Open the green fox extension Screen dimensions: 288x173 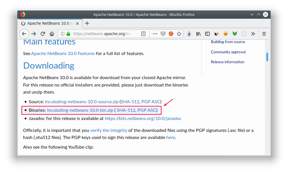235,33
